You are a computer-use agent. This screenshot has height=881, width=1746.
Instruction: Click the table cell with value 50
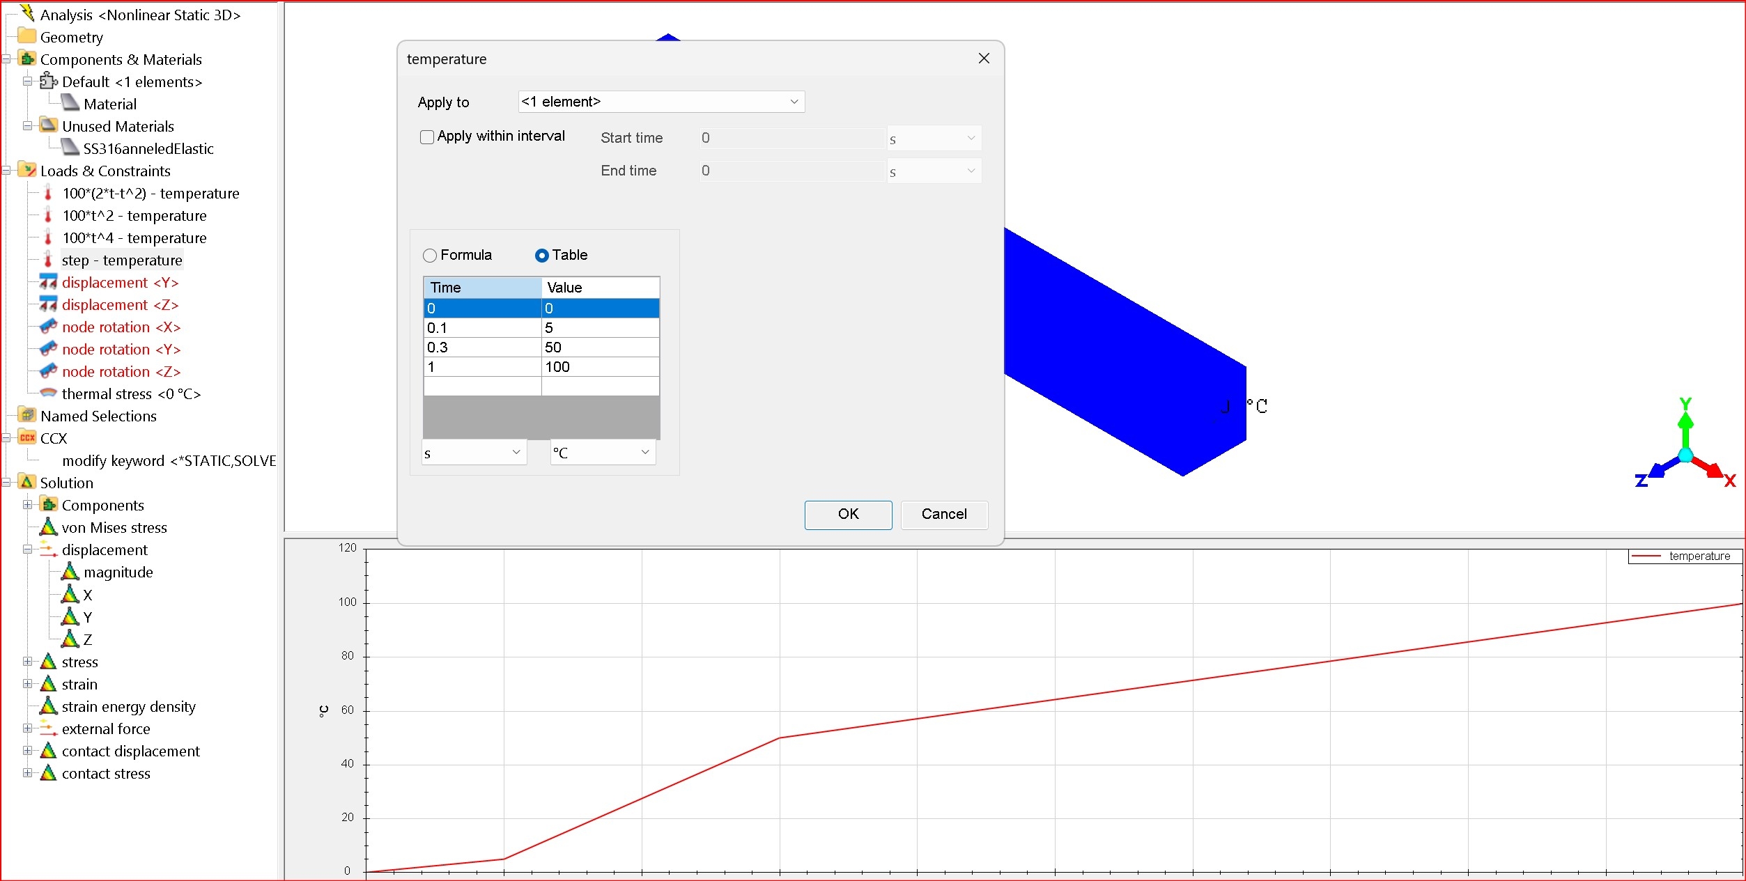click(599, 347)
